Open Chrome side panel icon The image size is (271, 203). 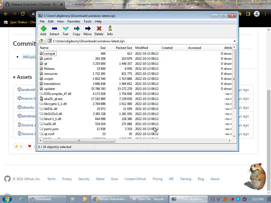(x=248, y=14)
